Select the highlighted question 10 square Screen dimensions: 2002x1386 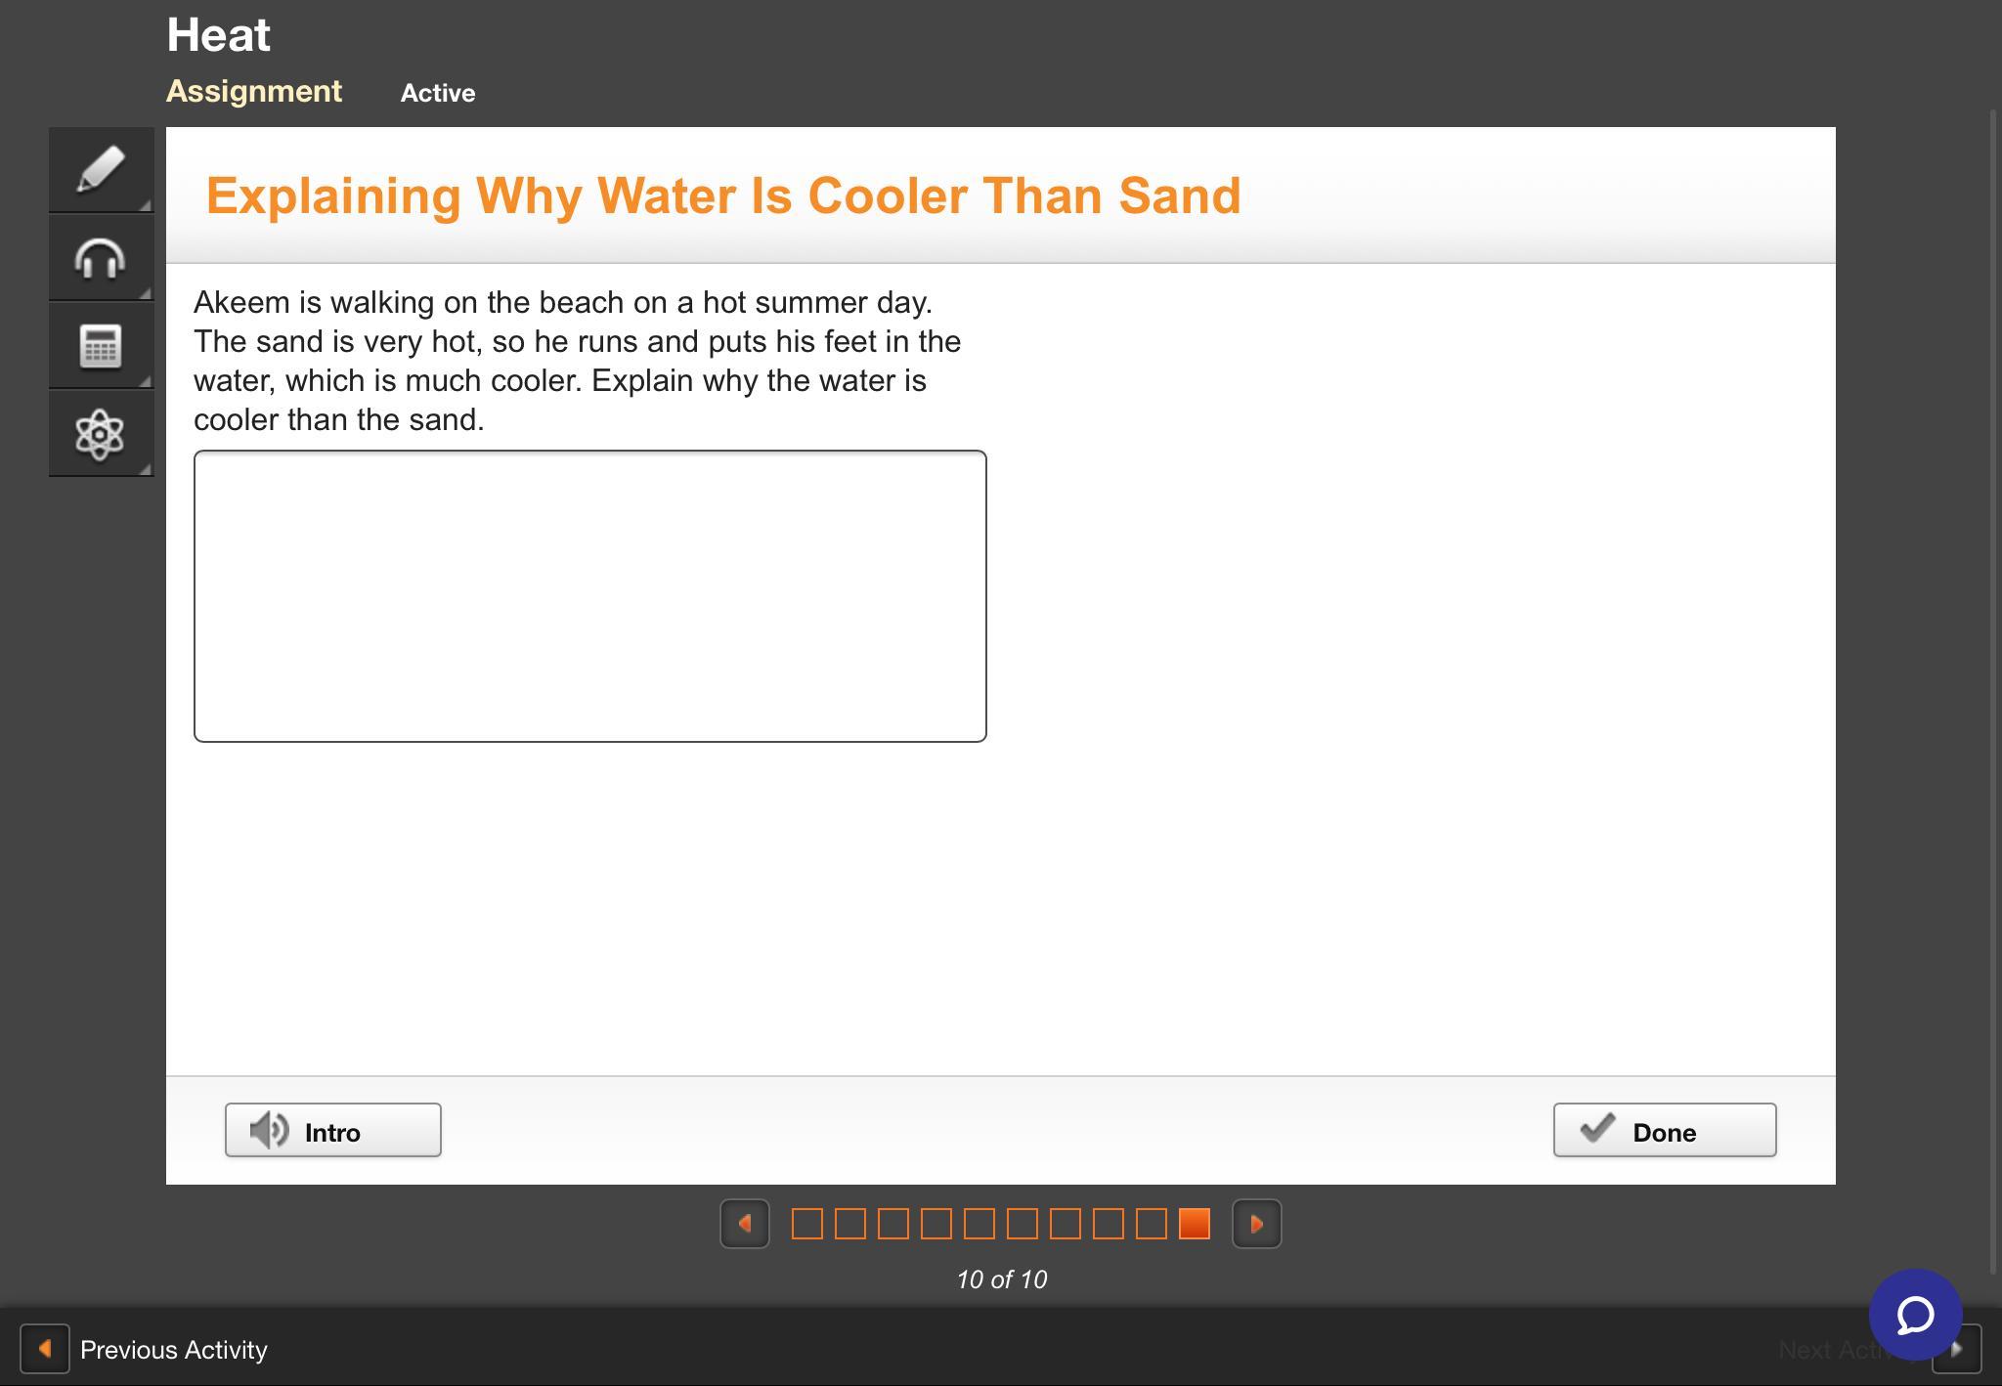click(1194, 1224)
